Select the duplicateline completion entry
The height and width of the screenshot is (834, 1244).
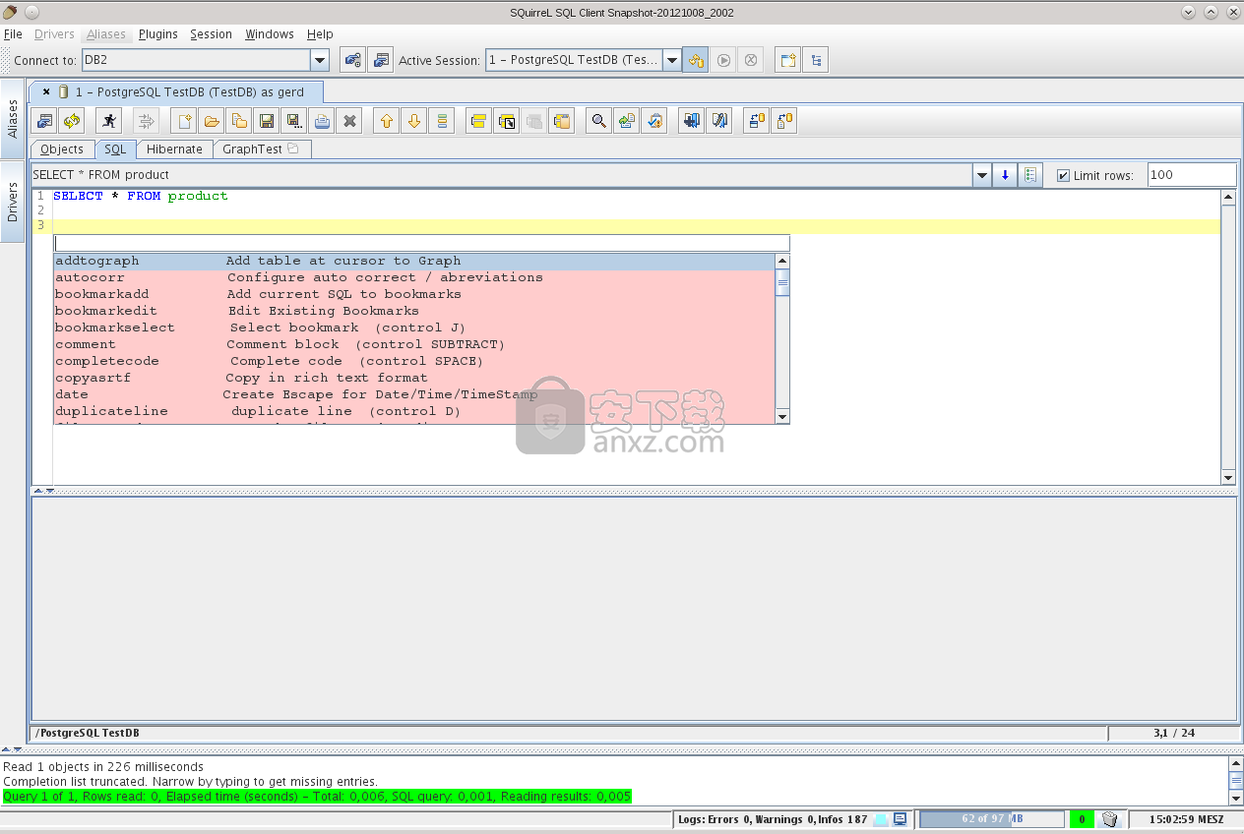[x=414, y=412]
